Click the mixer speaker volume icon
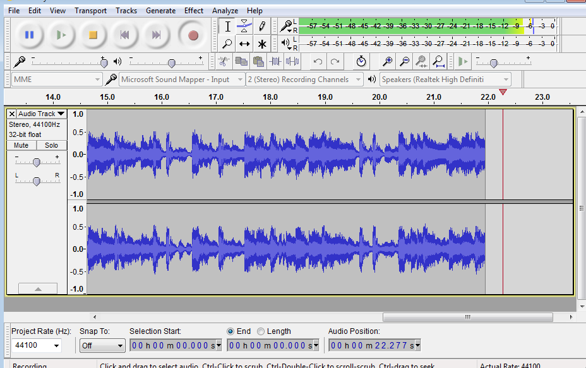 (x=117, y=61)
